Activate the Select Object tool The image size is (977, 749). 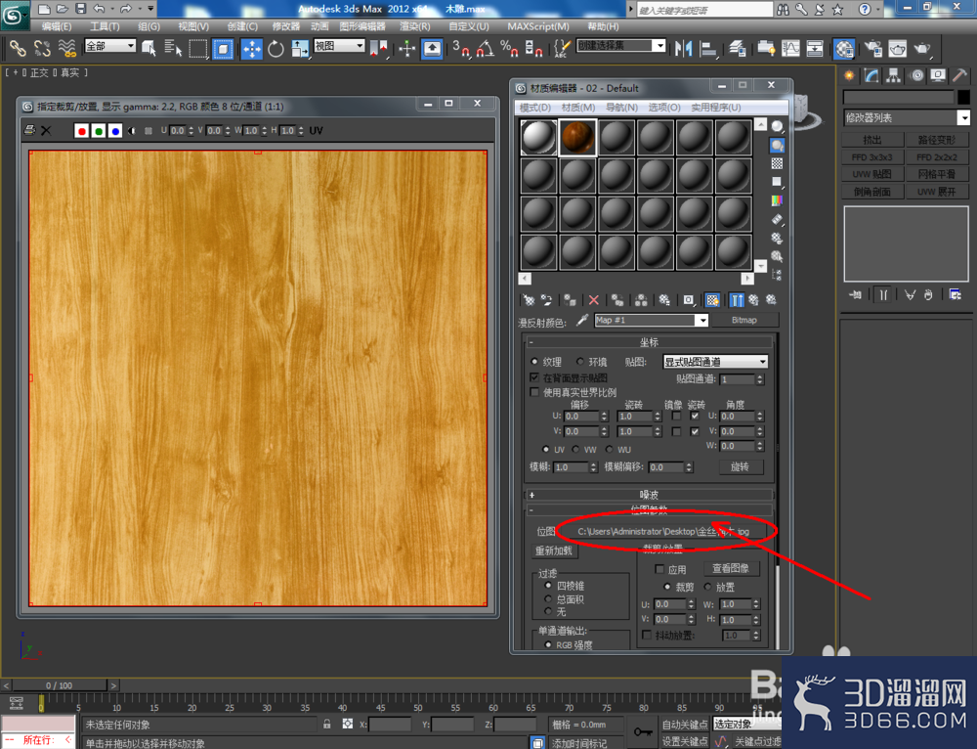point(149,48)
